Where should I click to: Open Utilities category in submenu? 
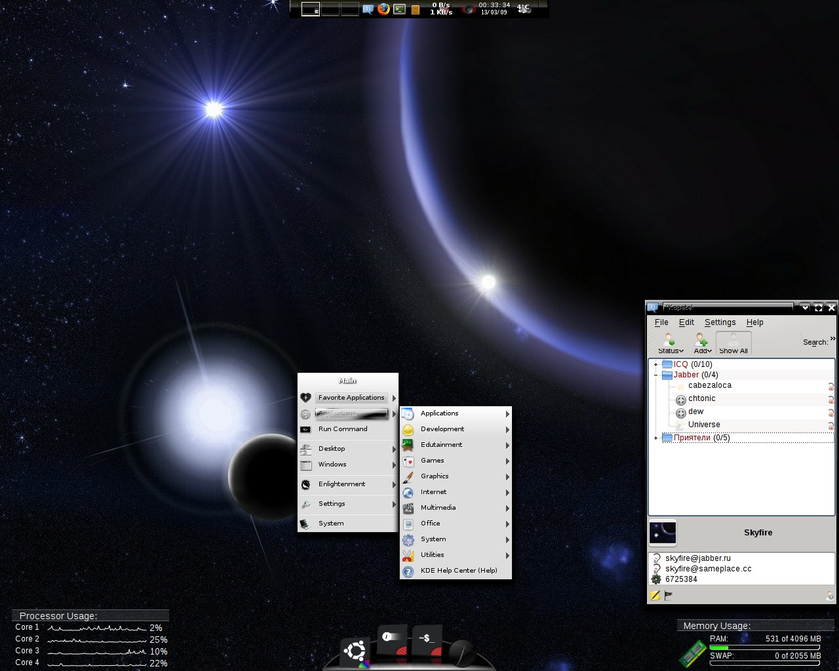click(456, 555)
